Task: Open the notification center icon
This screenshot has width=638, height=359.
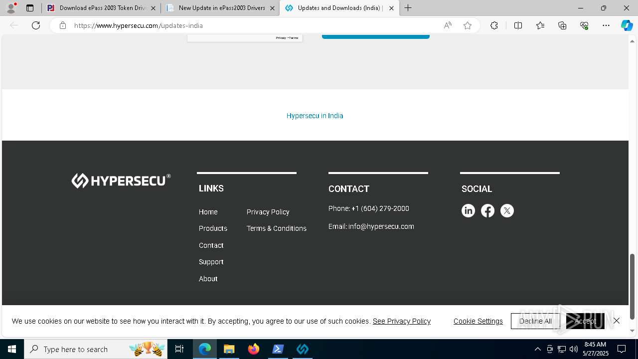Action: [622, 349]
